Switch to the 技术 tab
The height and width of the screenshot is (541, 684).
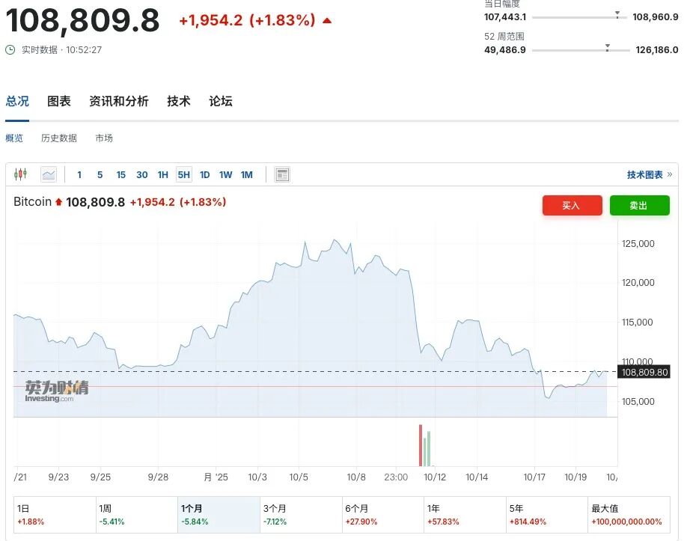point(178,101)
